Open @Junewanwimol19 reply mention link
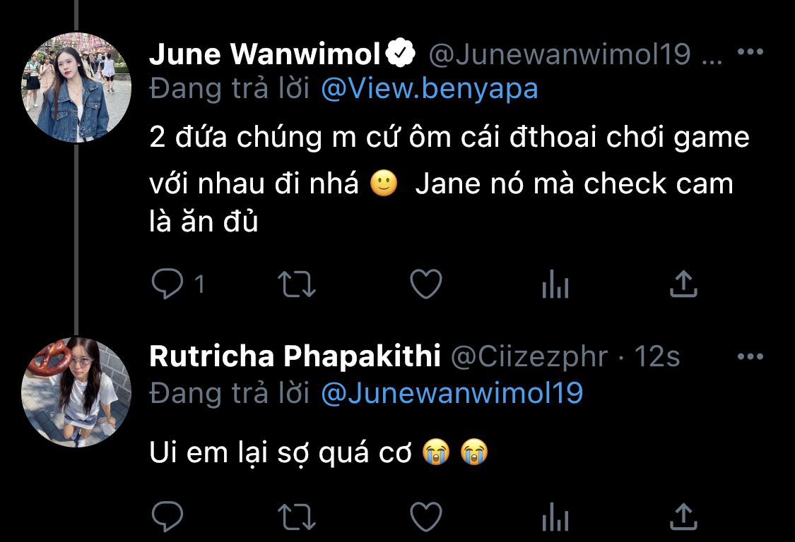 (452, 394)
